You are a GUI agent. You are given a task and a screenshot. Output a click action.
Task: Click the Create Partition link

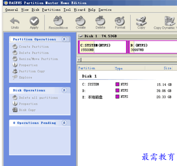(34, 47)
